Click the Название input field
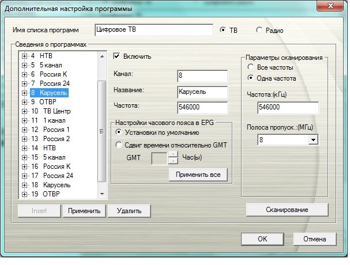This screenshot has height=265, width=350. click(202, 92)
